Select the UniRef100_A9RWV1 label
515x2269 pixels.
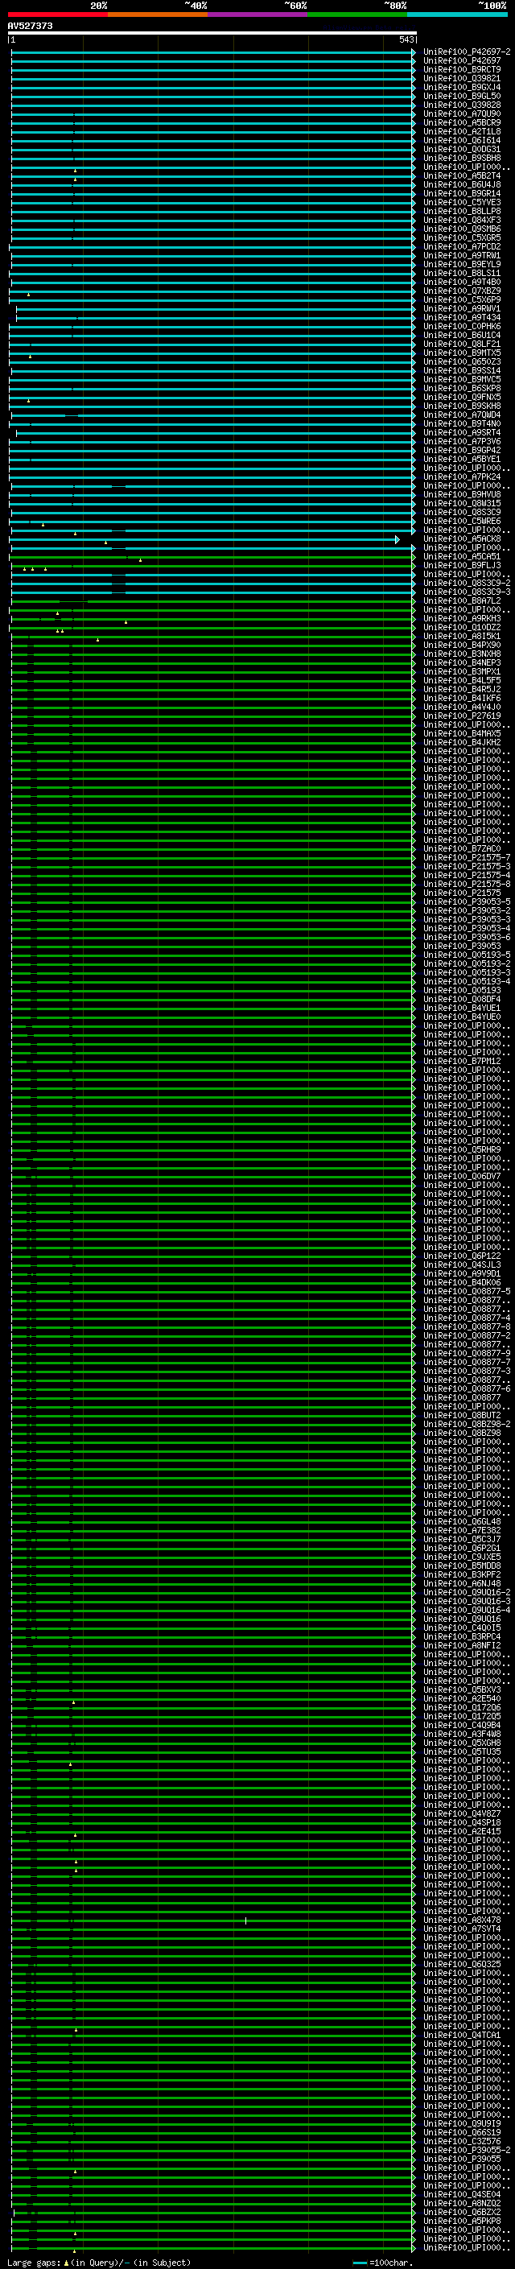point(462,308)
